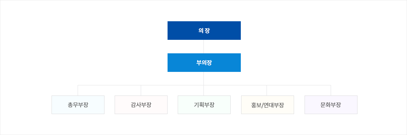Click horizontal connector between 총무부장 and 감사부장 branches
The height and width of the screenshot is (135, 407).
[x=109, y=85]
